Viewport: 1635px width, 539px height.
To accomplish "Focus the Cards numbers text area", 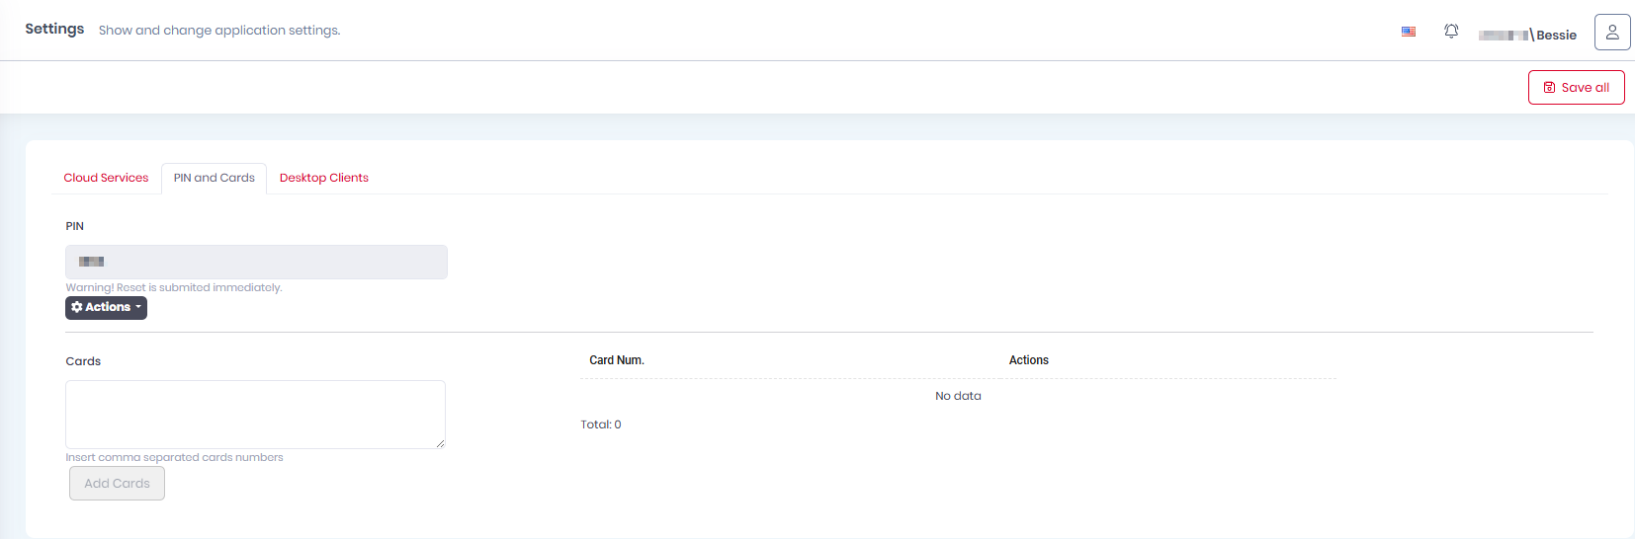I will pos(255,415).
